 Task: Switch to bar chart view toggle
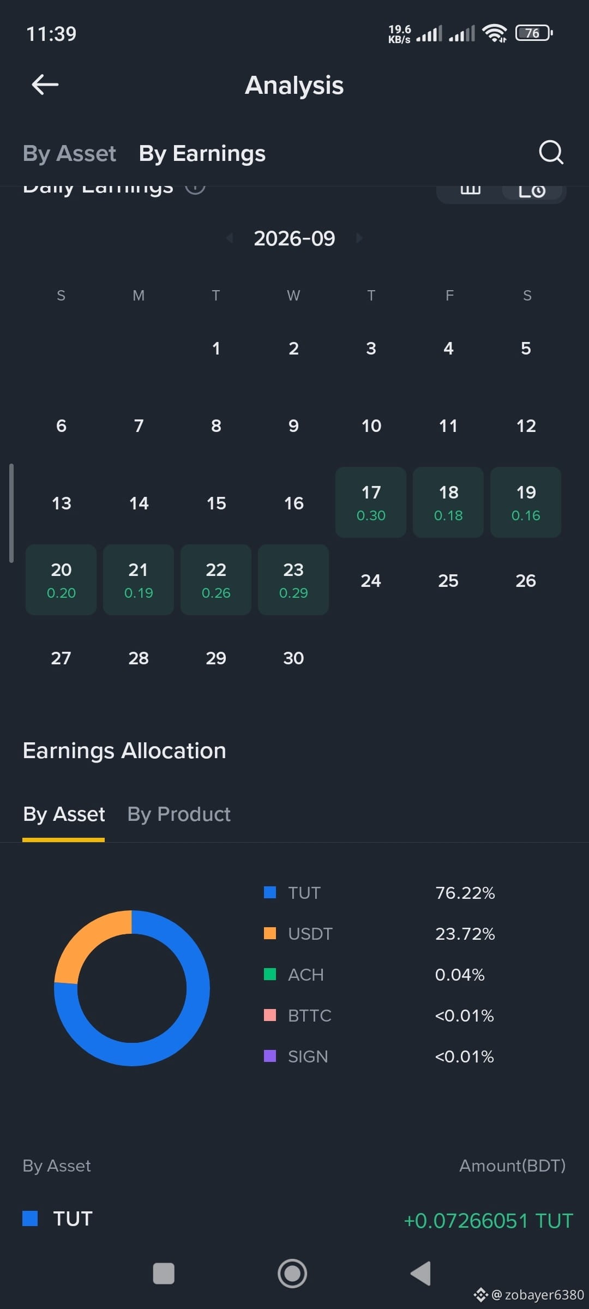coord(470,190)
